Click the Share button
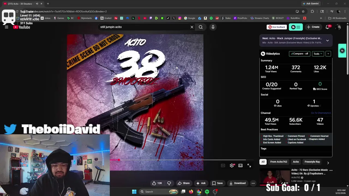The height and width of the screenshot is (196, 349). click(183, 183)
